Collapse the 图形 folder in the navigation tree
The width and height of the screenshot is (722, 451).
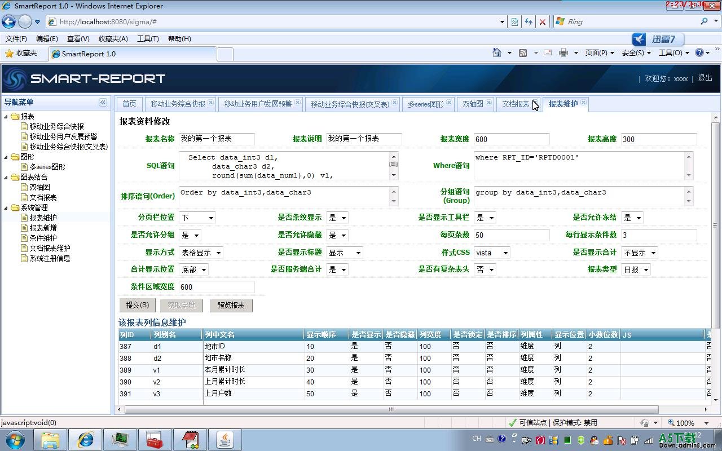pos(6,157)
